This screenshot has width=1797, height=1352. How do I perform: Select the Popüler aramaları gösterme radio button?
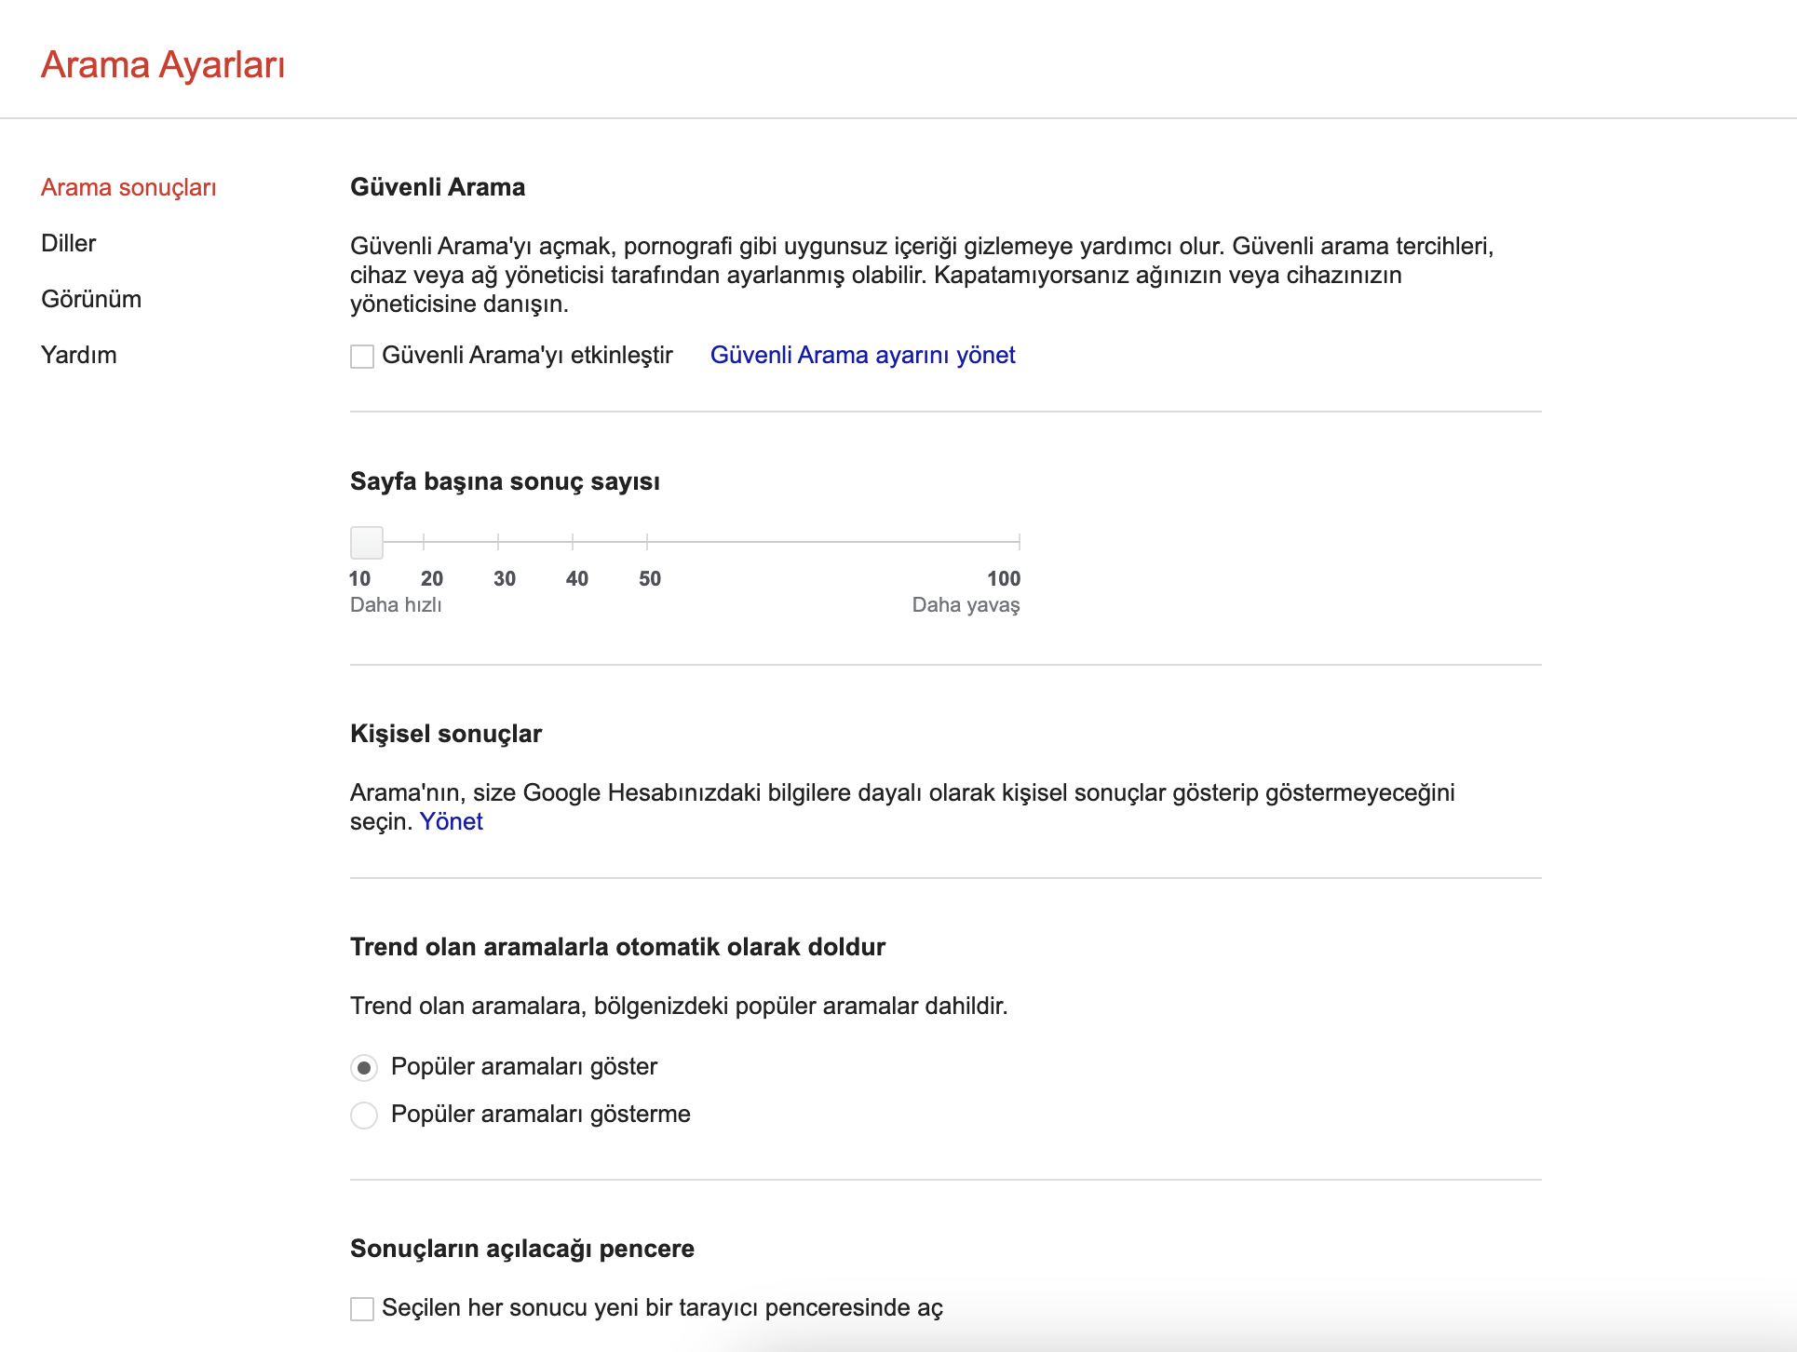[x=364, y=1115]
